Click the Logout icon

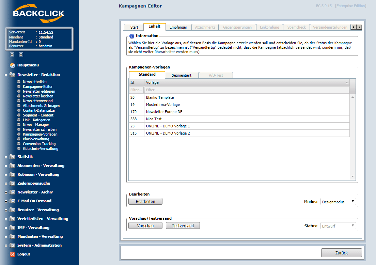click(13, 254)
